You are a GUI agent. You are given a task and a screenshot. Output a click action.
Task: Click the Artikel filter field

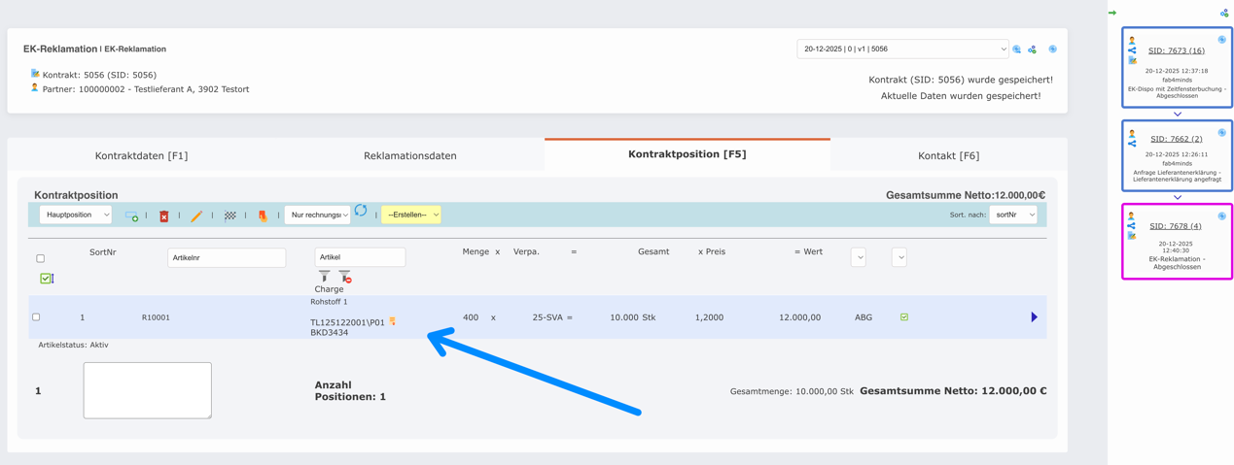click(x=360, y=257)
